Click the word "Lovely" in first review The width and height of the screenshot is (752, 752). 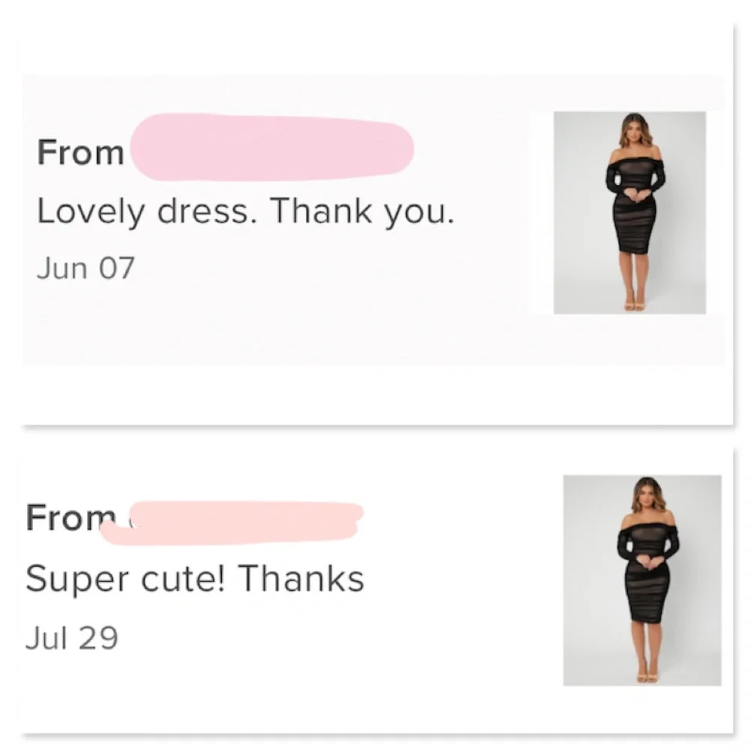(x=92, y=214)
